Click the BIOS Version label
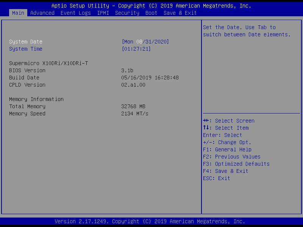This screenshot has height=227, width=303. point(27,70)
